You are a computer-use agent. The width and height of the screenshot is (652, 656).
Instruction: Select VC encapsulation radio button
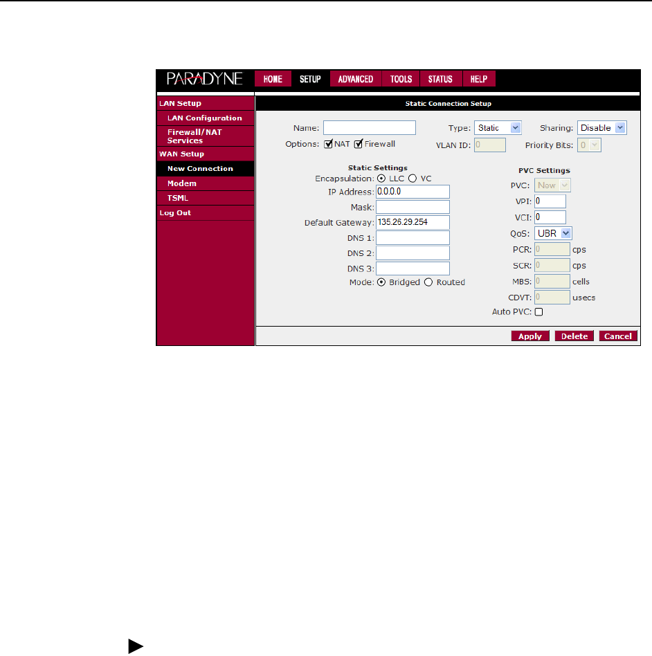(413, 179)
